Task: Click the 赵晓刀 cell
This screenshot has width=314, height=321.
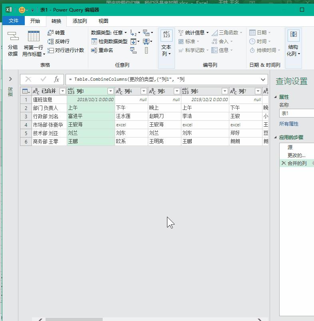Action: click(x=165, y=116)
